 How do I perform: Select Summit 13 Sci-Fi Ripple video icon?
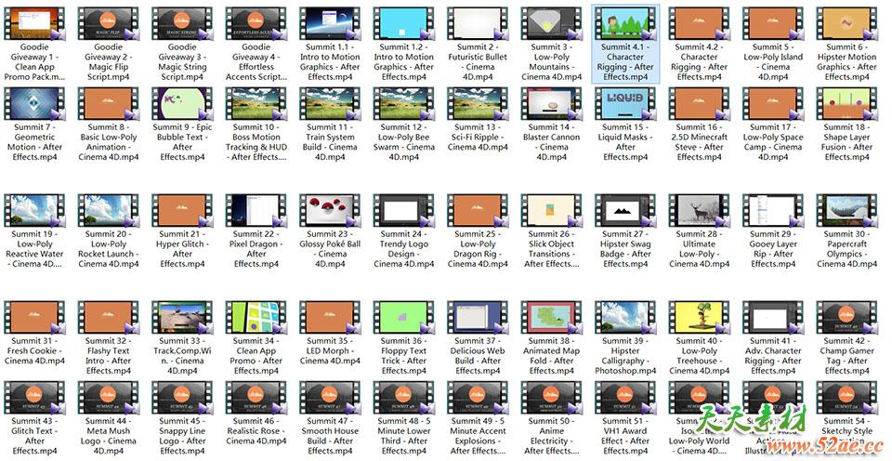pos(478,104)
